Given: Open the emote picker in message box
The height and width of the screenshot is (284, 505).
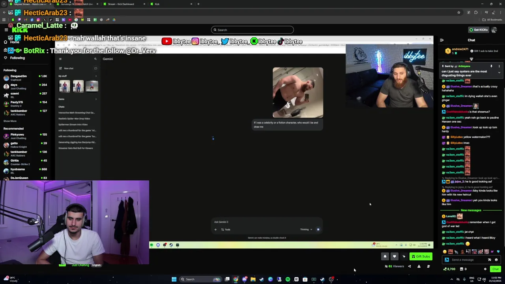Looking at the screenshot, I should [x=496, y=260].
